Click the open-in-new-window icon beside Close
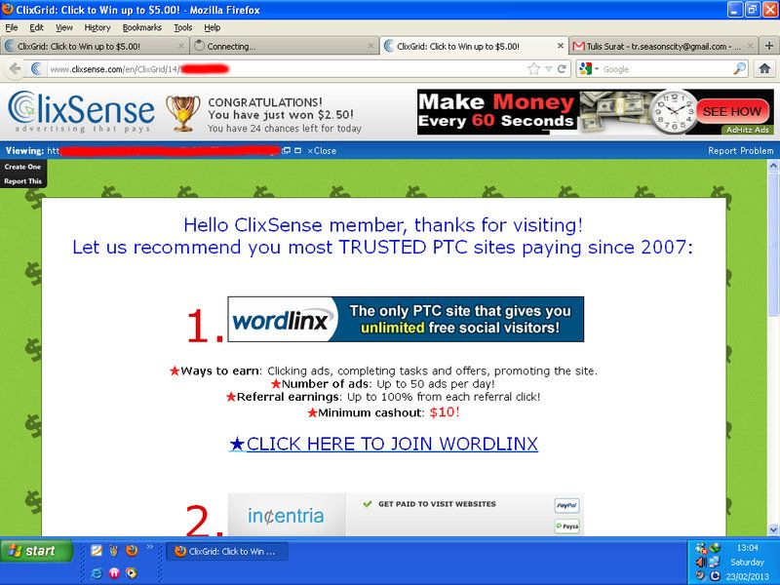The height and width of the screenshot is (585, 780). tap(286, 150)
